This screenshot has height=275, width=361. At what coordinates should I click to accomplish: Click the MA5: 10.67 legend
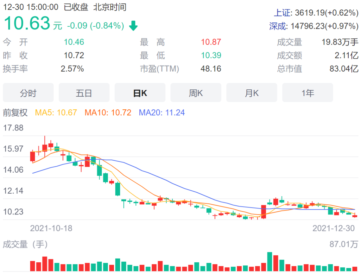point(56,112)
